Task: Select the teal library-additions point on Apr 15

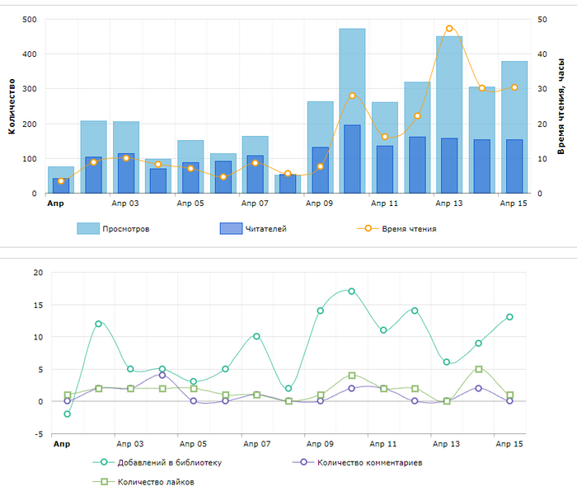Action: point(509,316)
